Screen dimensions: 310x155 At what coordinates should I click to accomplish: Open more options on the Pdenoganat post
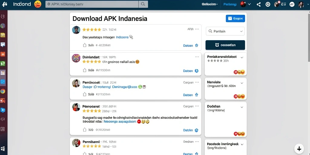[x=197, y=106]
